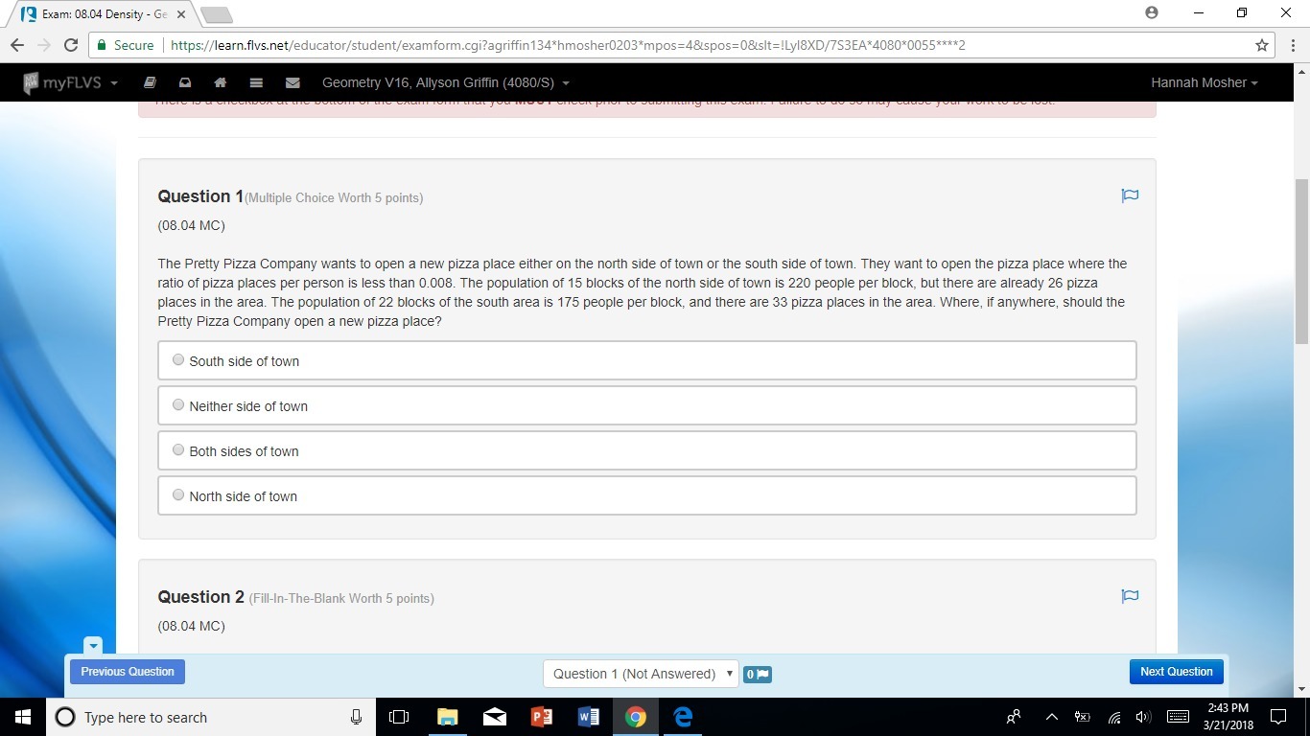Open the Windows Start menu
Viewport: 1310px width, 736px height.
click(x=23, y=717)
